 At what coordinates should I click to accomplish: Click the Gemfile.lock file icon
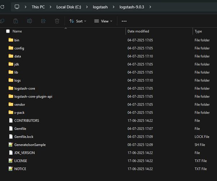[x=11, y=137]
